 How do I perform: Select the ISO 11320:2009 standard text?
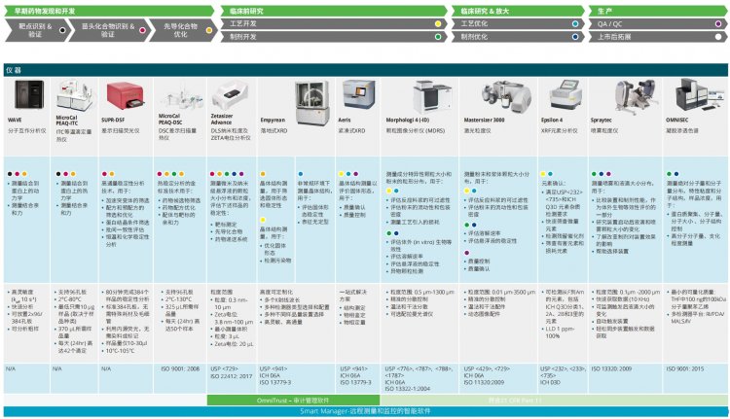[484, 382]
